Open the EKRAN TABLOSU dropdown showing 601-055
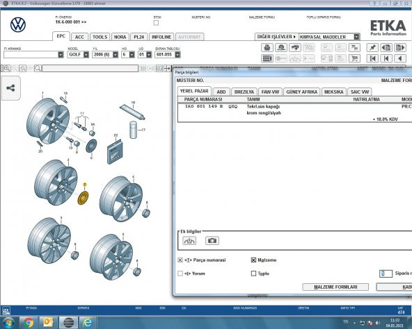The height and width of the screenshot is (329, 412). [x=177, y=55]
